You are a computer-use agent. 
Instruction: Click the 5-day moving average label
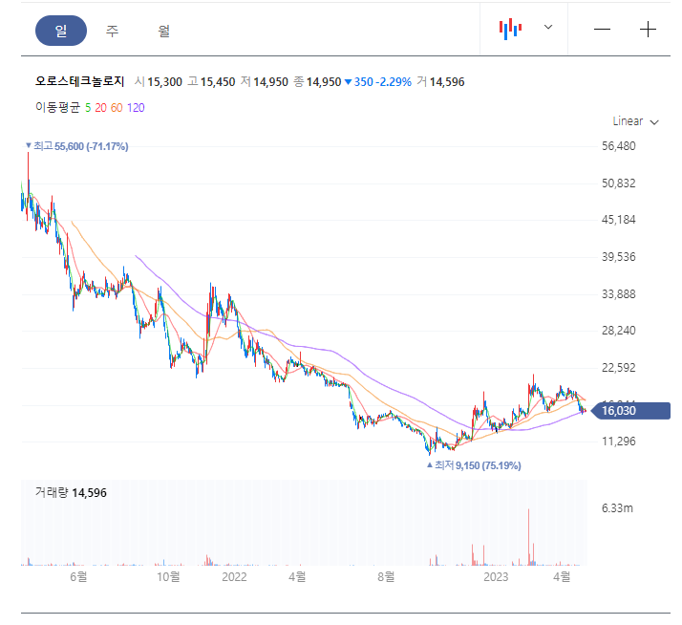click(88, 107)
